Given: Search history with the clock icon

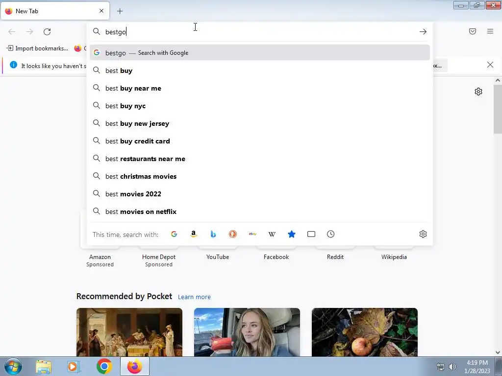Looking at the screenshot, I should tap(331, 234).
